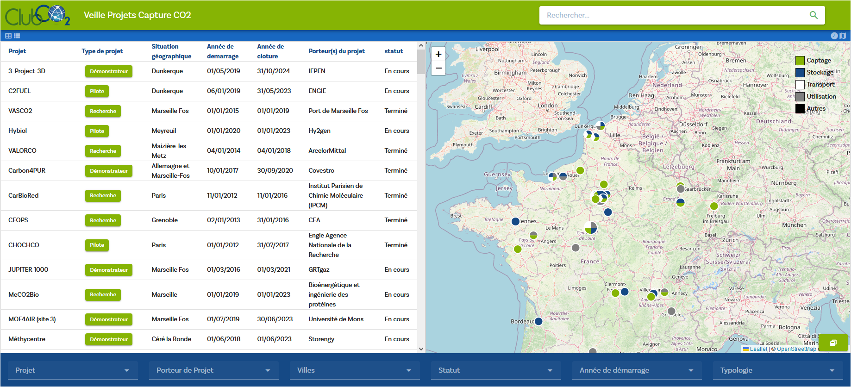Select the green marker near Reims
This screenshot has height=387, width=851.
pyautogui.click(x=604, y=184)
